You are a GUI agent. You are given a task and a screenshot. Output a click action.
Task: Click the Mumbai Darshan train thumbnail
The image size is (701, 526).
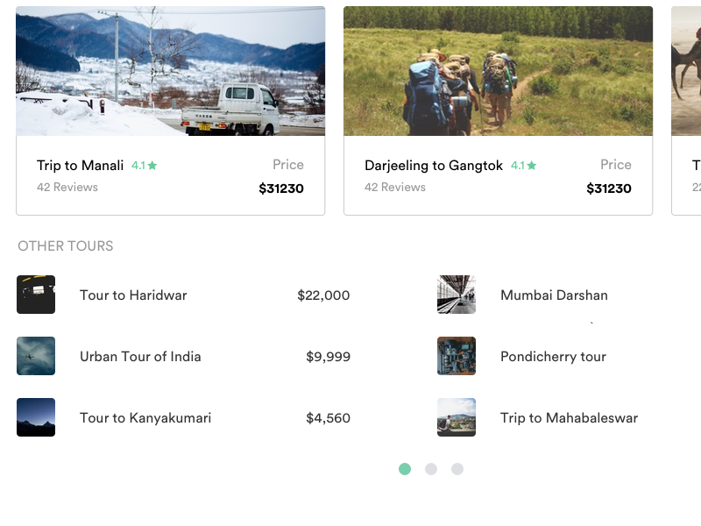[x=456, y=295]
